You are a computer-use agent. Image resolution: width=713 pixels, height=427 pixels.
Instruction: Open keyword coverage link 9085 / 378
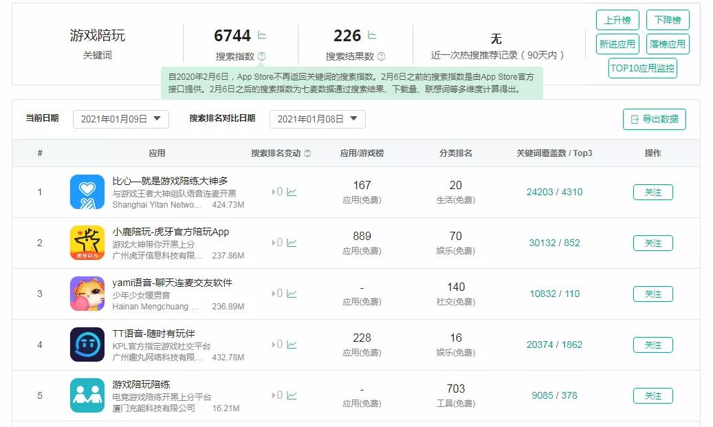[x=554, y=395]
